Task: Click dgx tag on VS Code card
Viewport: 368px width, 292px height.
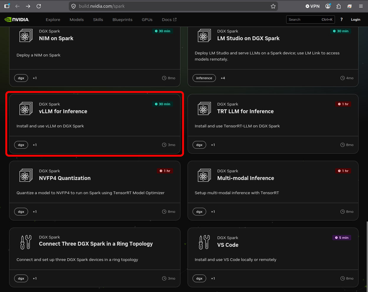Action: coord(199,278)
